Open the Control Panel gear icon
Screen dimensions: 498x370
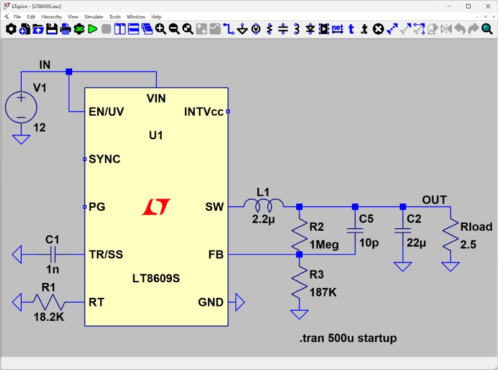coord(11,29)
